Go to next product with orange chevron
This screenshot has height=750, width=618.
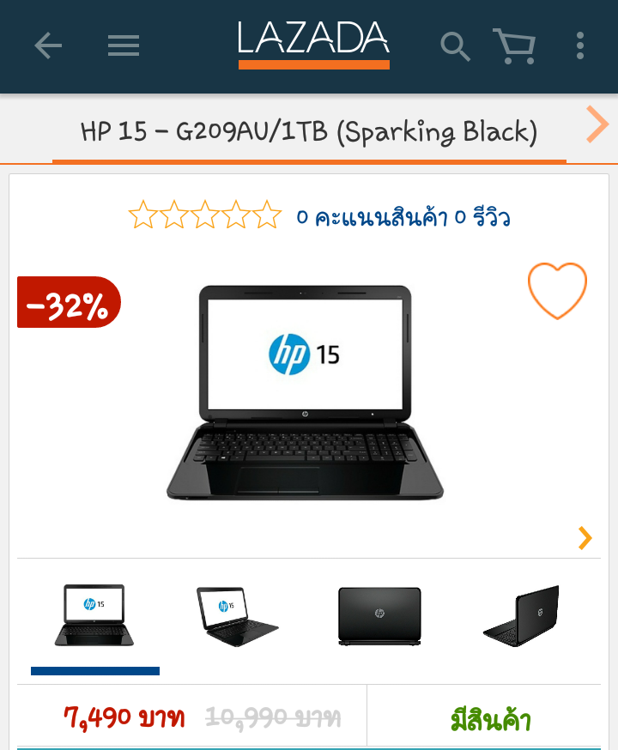click(x=597, y=124)
